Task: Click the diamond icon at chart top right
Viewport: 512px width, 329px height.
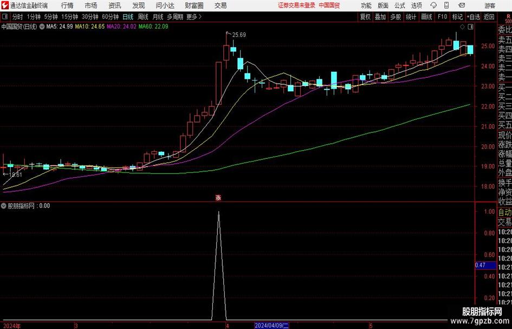Action: coord(462,26)
